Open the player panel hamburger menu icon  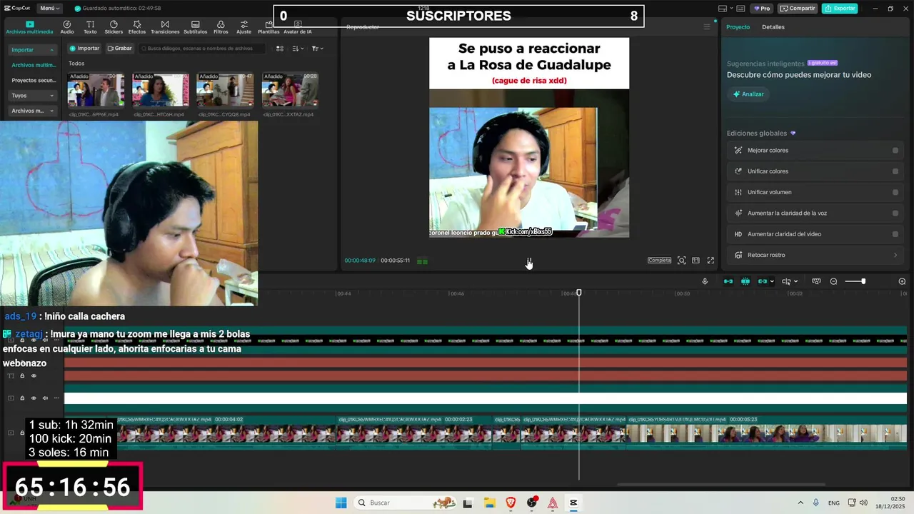pos(707,27)
